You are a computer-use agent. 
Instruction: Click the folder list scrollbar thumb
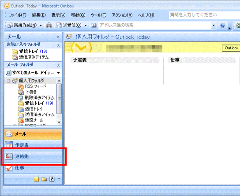coord(59,99)
